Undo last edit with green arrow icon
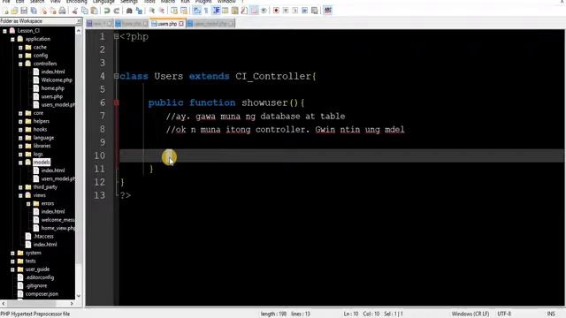 pos(107,11)
